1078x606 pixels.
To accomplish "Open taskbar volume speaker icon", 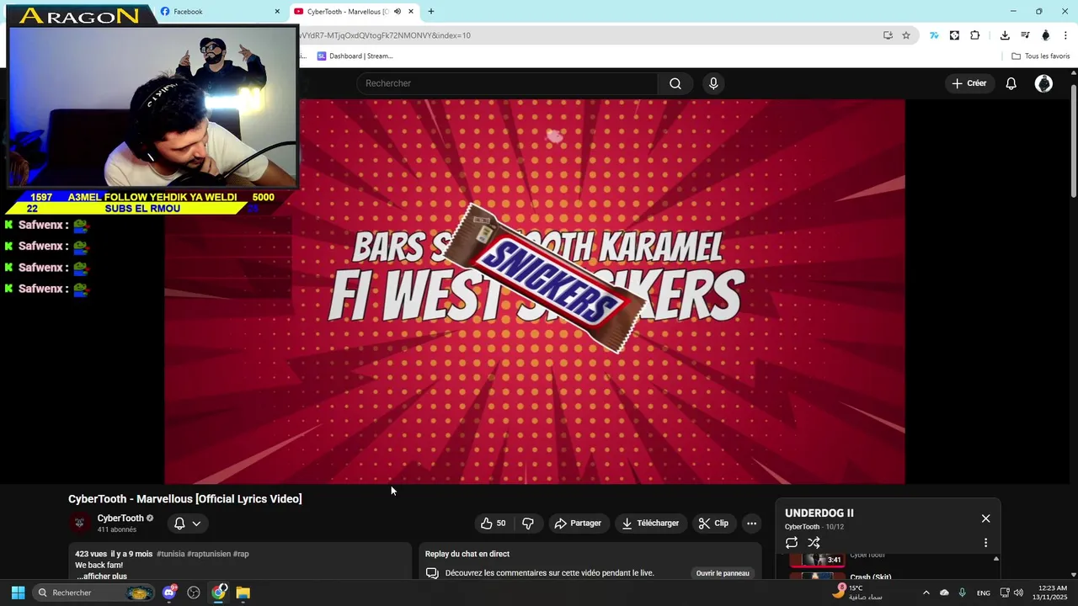I will click(1018, 593).
